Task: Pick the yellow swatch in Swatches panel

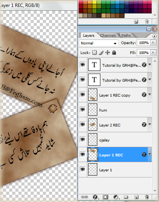Action: point(94,2)
